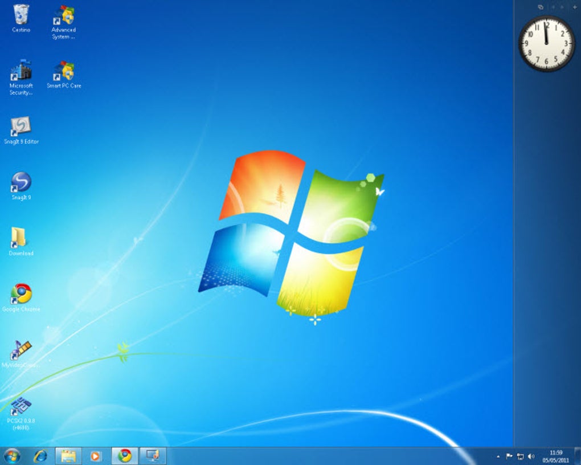Select the SnagIt 9 Editor shortcut
581x465 pixels.
pyautogui.click(x=21, y=130)
